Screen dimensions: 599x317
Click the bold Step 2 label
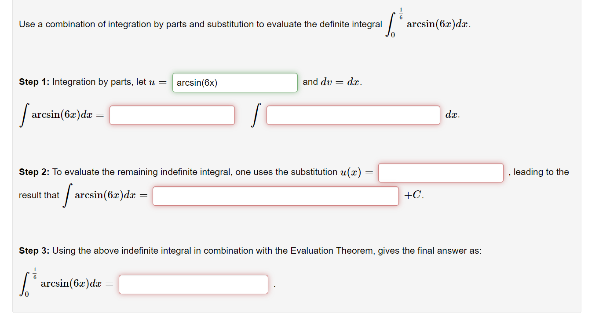click(35, 172)
